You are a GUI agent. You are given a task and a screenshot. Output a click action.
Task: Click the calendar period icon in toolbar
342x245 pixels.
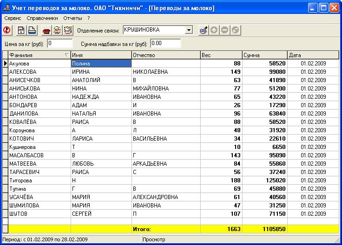pos(21,30)
